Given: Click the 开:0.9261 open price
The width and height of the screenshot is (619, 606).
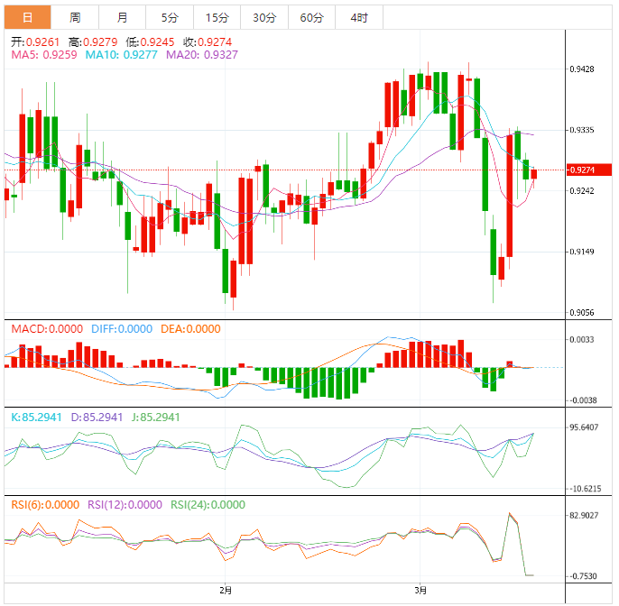Looking at the screenshot, I should (x=35, y=42).
